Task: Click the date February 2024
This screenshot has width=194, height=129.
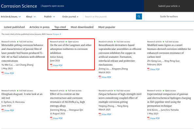Action: pos(154,65)
